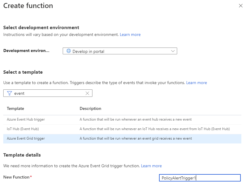Open Learn more link about templates and triggers
This screenshot has width=247, height=191.
[x=196, y=83]
